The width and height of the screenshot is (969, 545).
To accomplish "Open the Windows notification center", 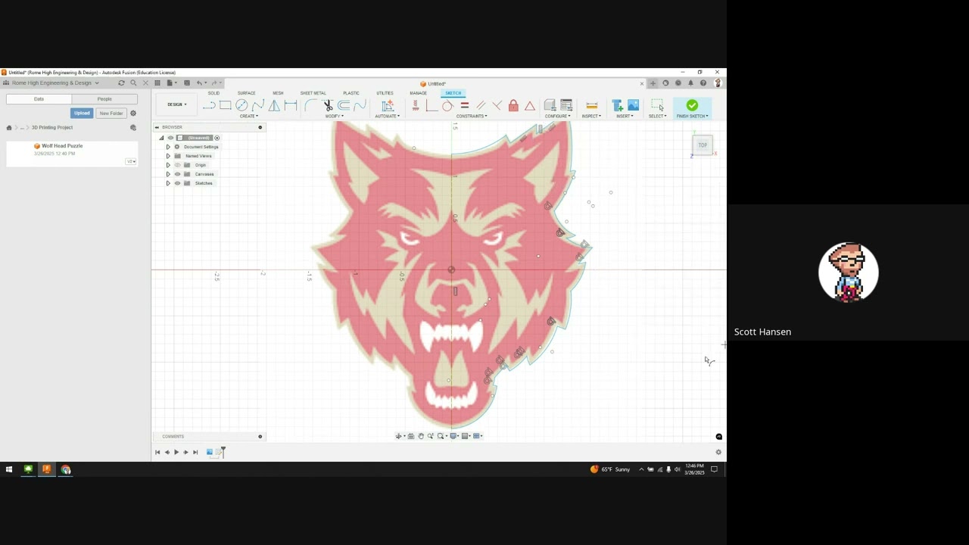I will (x=714, y=469).
